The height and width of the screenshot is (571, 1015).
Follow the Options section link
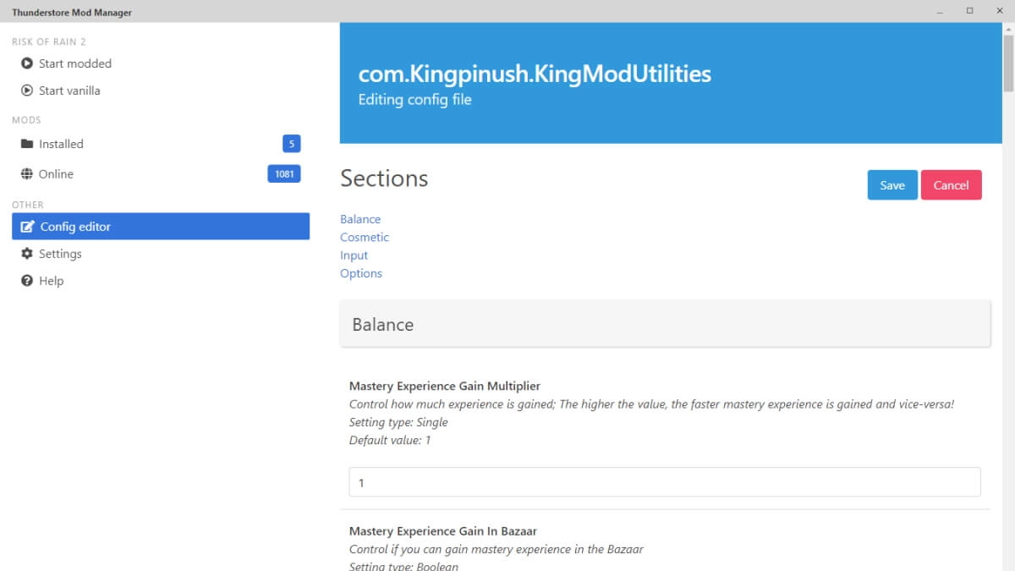pyautogui.click(x=361, y=273)
